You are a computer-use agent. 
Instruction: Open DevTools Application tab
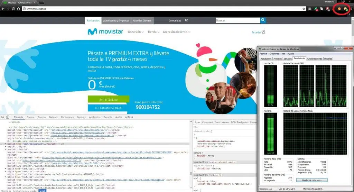click(95, 117)
